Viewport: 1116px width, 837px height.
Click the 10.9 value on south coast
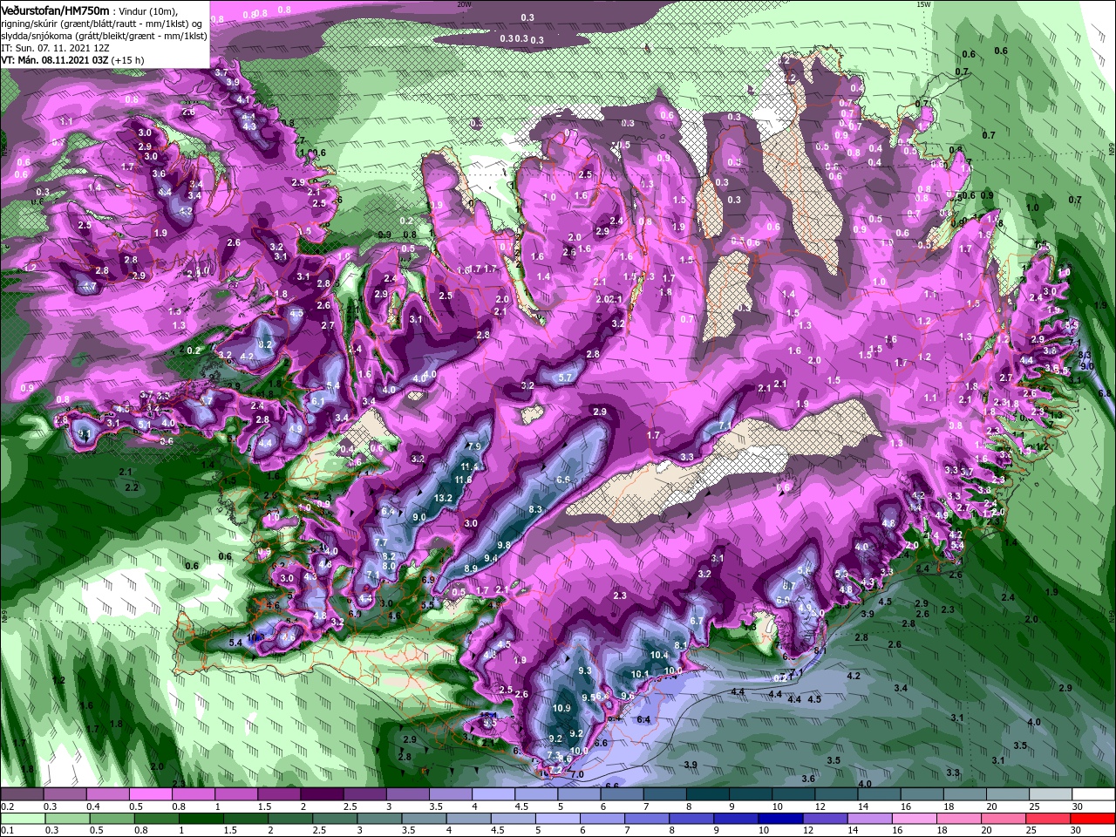click(x=562, y=708)
